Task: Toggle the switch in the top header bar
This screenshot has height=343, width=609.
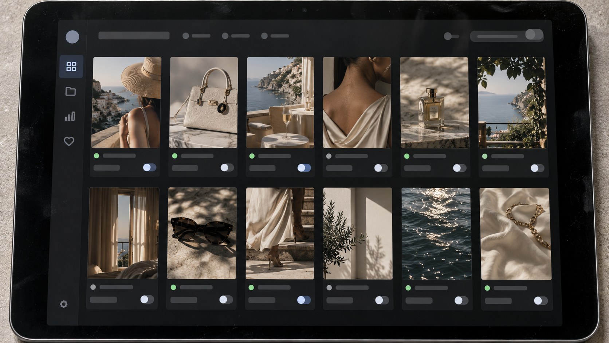Action: coord(534,35)
